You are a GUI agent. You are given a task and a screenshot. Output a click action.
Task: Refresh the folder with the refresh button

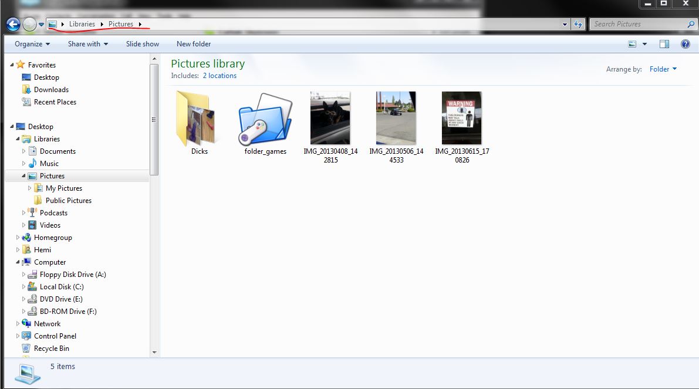[578, 24]
